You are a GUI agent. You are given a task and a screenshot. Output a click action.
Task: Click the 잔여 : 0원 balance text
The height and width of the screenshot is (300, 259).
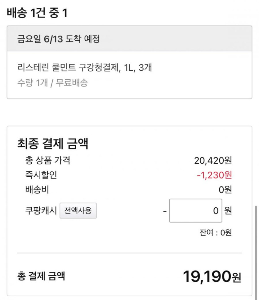coord(215,232)
